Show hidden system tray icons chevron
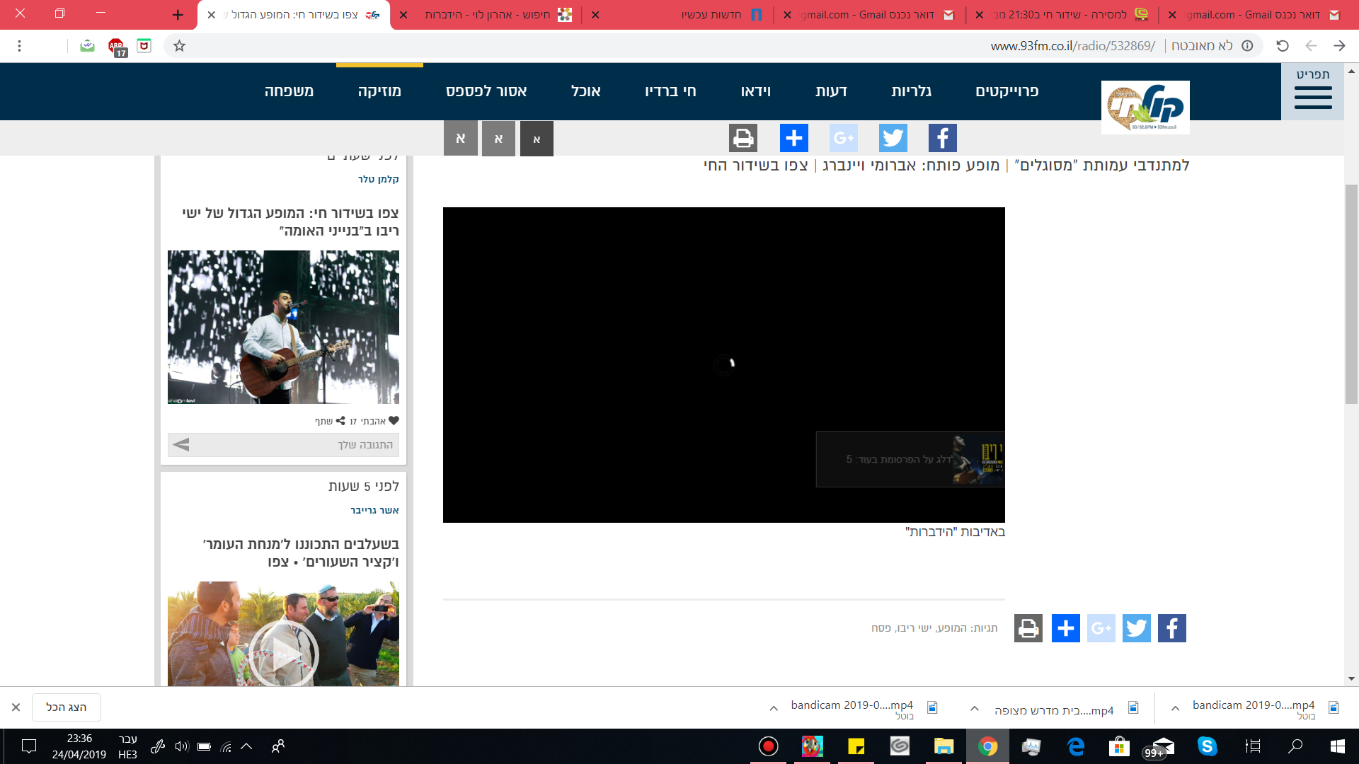The height and width of the screenshot is (764, 1359). [246, 746]
